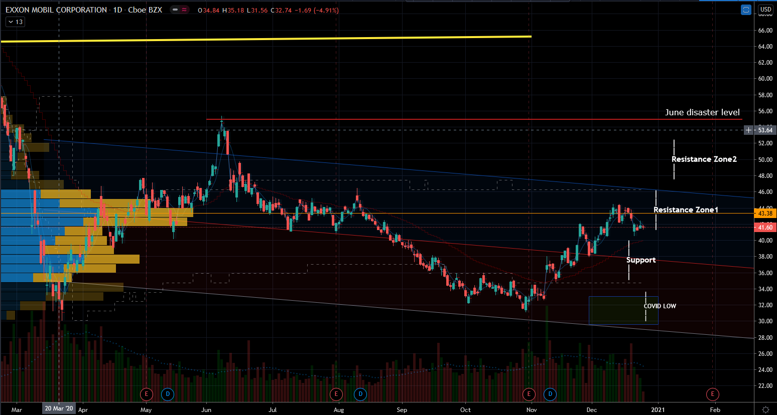The width and height of the screenshot is (777, 415).
Task: Click the "Aug" label on time axis
Action: [339, 410]
